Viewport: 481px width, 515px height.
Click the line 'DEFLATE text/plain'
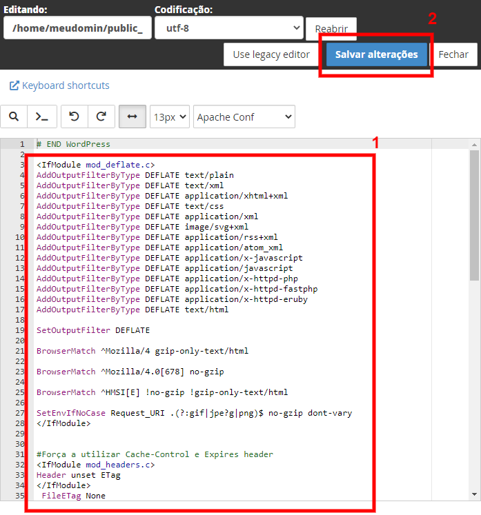(135, 175)
